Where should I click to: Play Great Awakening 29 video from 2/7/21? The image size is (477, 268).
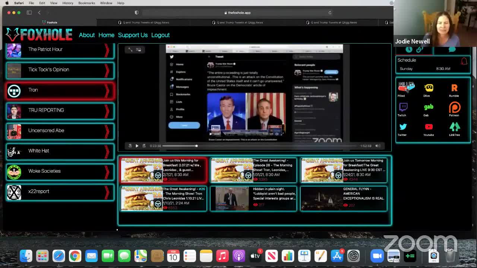tap(163, 170)
